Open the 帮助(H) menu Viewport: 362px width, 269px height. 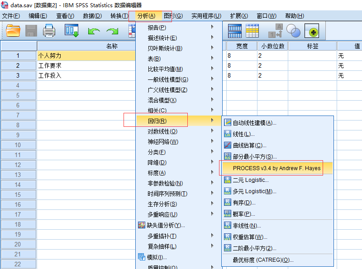tap(295, 16)
